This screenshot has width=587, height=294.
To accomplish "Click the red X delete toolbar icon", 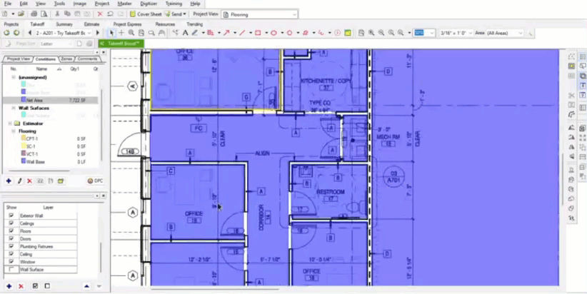I will 100,14.
